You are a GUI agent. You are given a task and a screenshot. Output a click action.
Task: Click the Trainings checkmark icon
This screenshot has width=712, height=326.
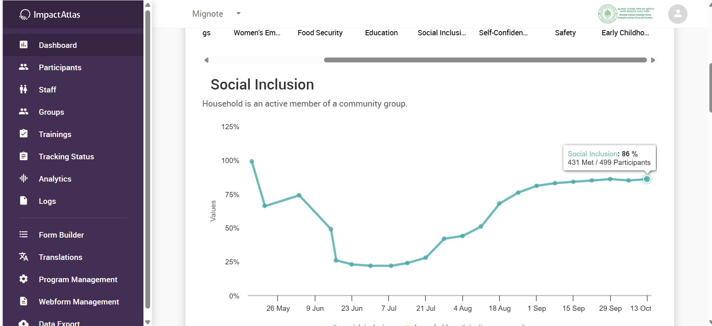click(x=23, y=134)
